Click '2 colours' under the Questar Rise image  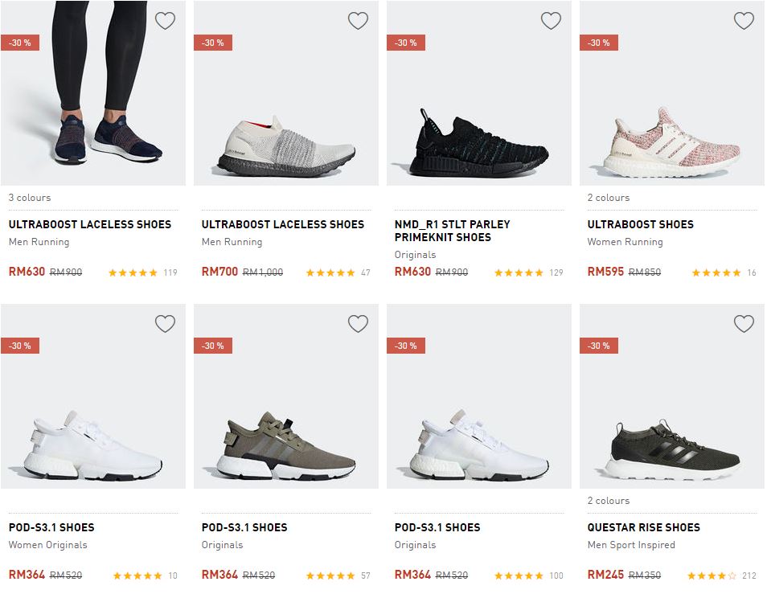click(x=609, y=501)
